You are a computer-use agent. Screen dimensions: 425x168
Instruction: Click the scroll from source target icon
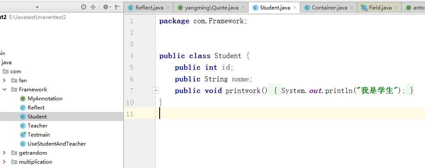84,7
